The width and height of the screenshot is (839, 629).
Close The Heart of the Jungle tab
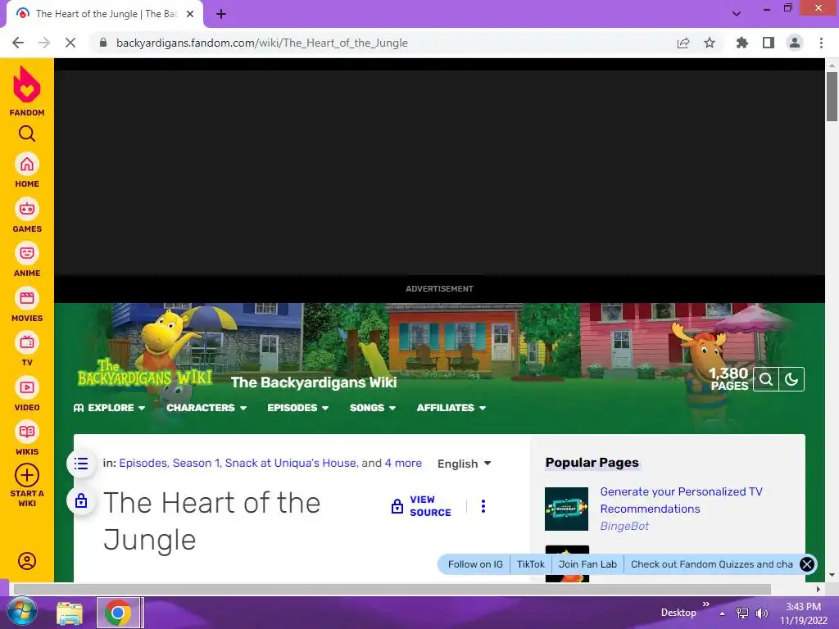click(190, 14)
